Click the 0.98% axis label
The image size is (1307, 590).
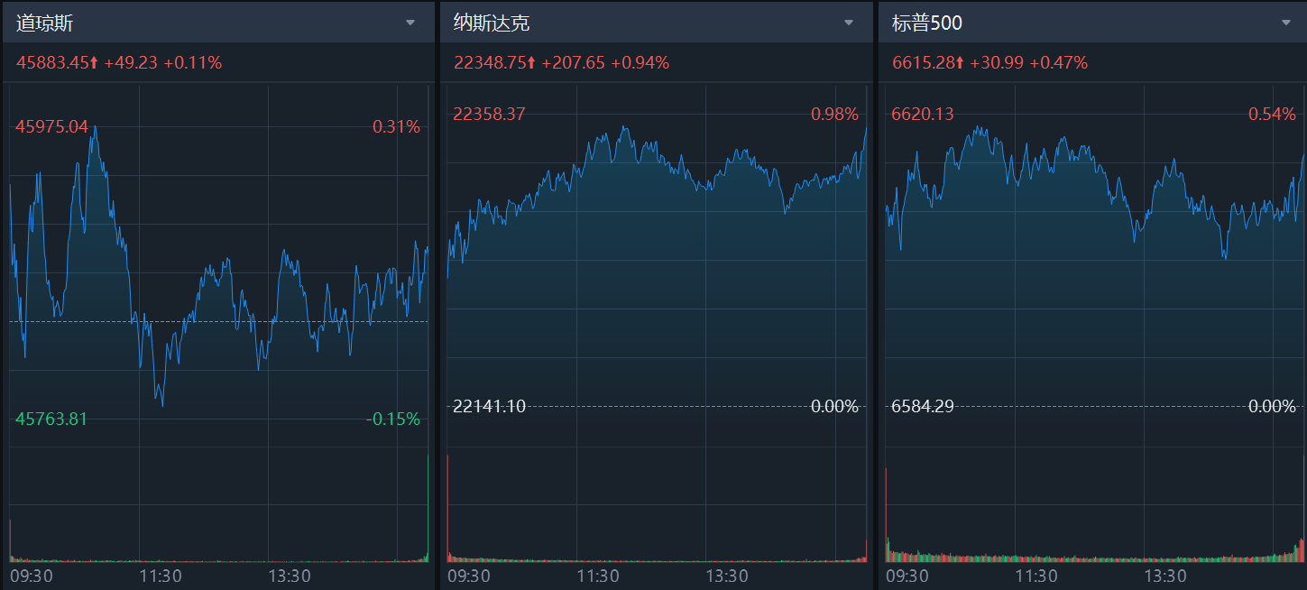(x=834, y=115)
